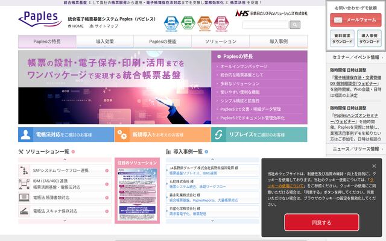
Task: Select 統合的な帳票基盤として menu item
Action: (x=242, y=75)
